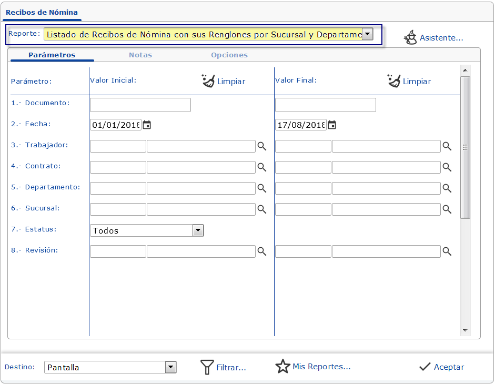The width and height of the screenshot is (495, 384).
Task: Focus the final Departamento code field
Action: pos(303,188)
